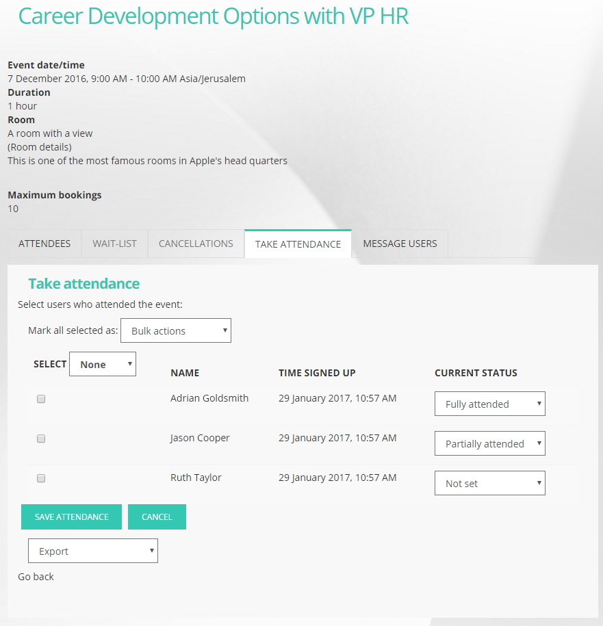Set Ruth Taylor's Not set status
603x626 pixels.
click(489, 483)
